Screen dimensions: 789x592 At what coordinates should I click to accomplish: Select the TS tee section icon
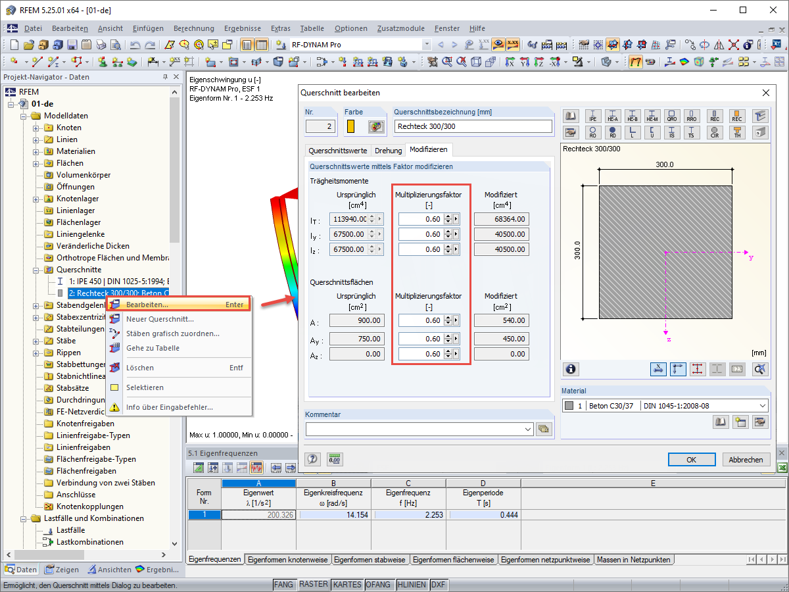click(692, 132)
